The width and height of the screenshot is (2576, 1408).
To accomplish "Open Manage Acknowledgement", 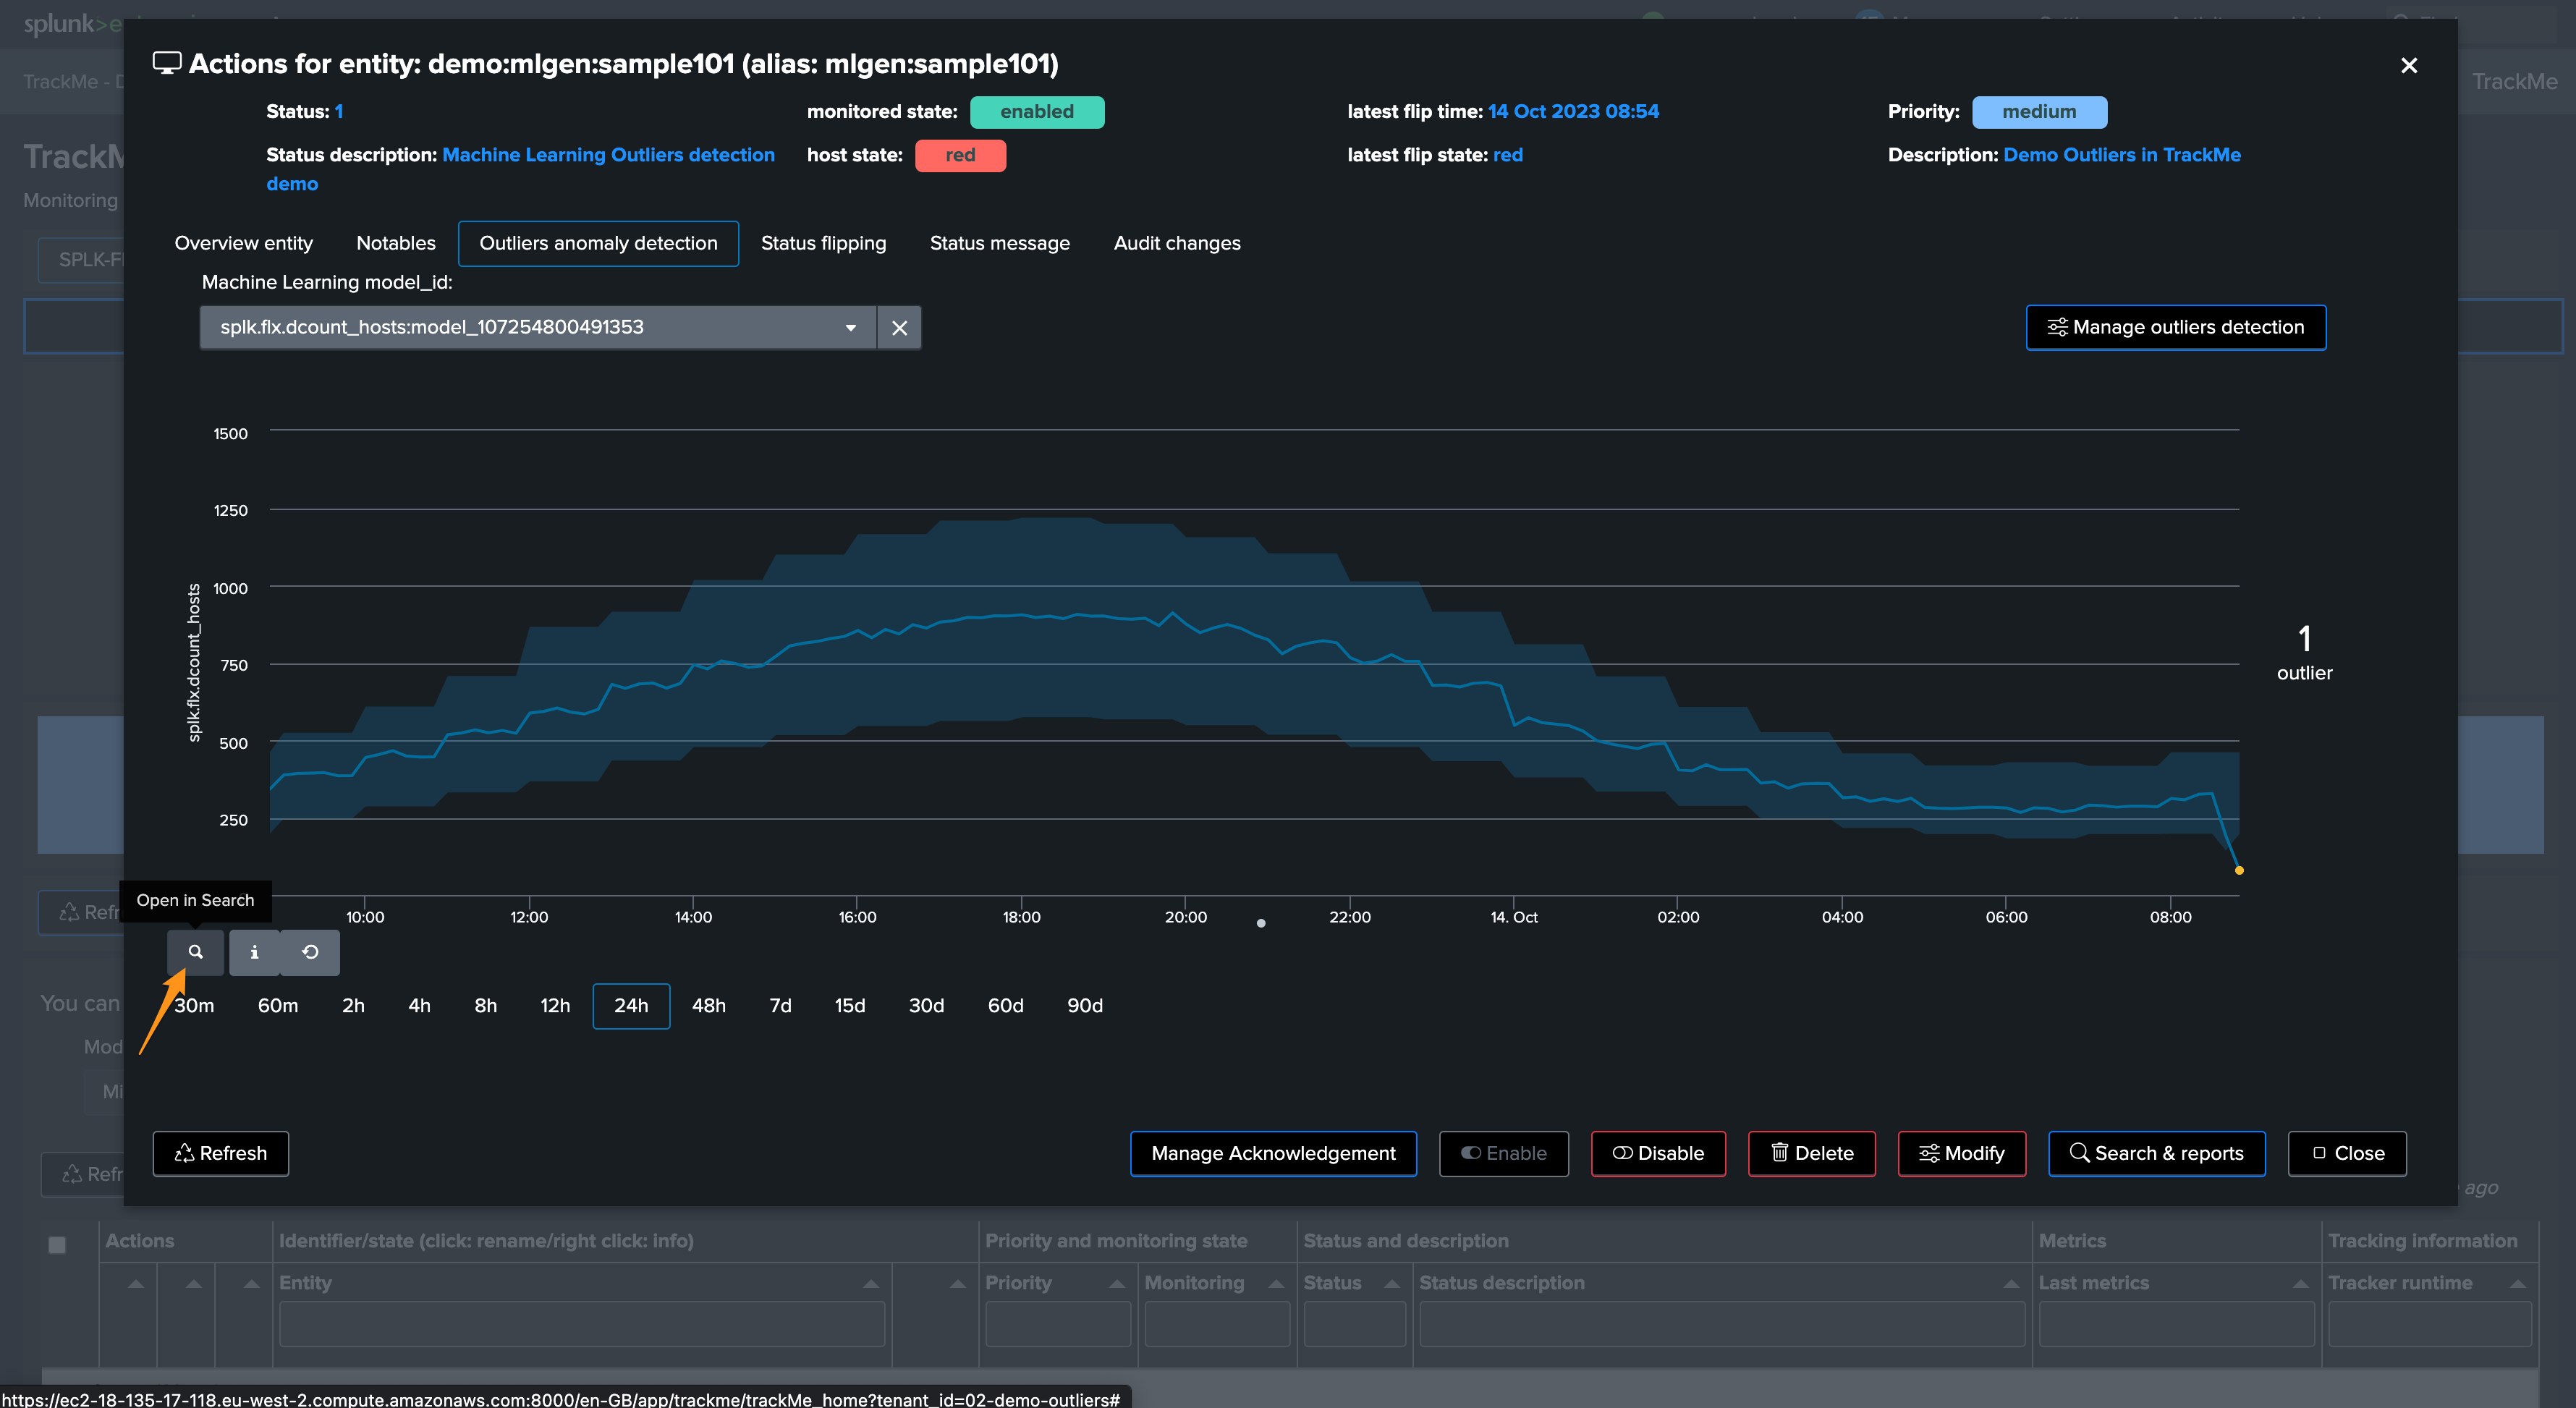I will [x=1272, y=1153].
